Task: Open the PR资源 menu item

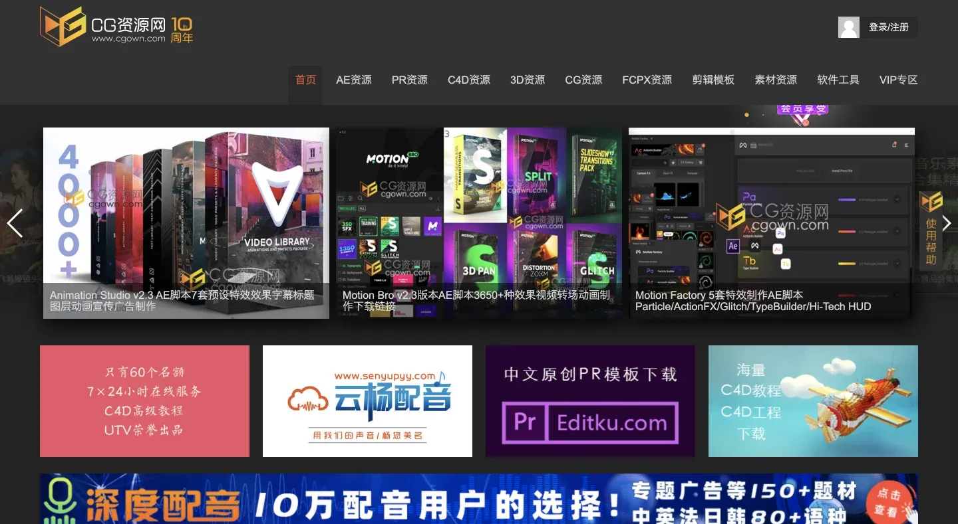Action: coord(410,80)
